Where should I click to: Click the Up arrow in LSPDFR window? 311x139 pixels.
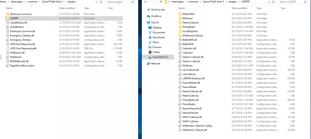click(161, 2)
